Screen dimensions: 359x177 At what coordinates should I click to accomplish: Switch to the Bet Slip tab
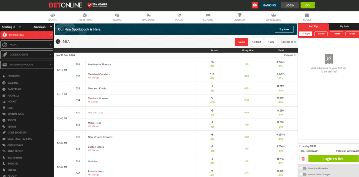[x=313, y=26]
